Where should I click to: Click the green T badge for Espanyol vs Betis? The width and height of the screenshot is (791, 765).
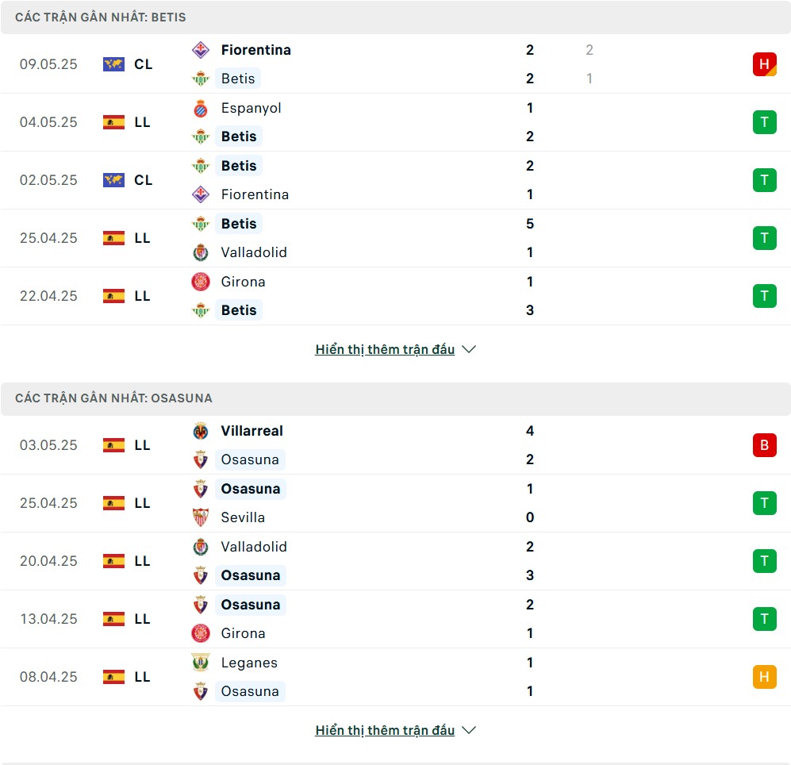tap(764, 122)
